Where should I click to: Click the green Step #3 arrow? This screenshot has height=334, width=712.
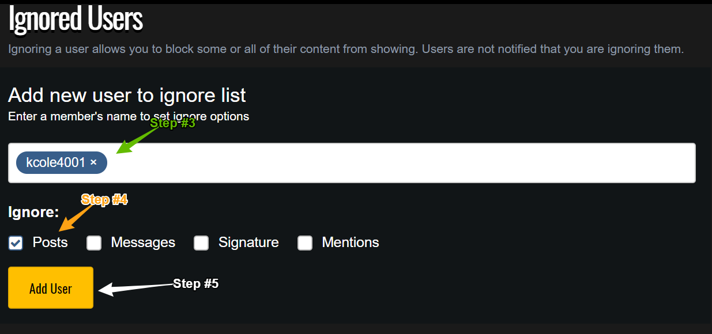137,141
